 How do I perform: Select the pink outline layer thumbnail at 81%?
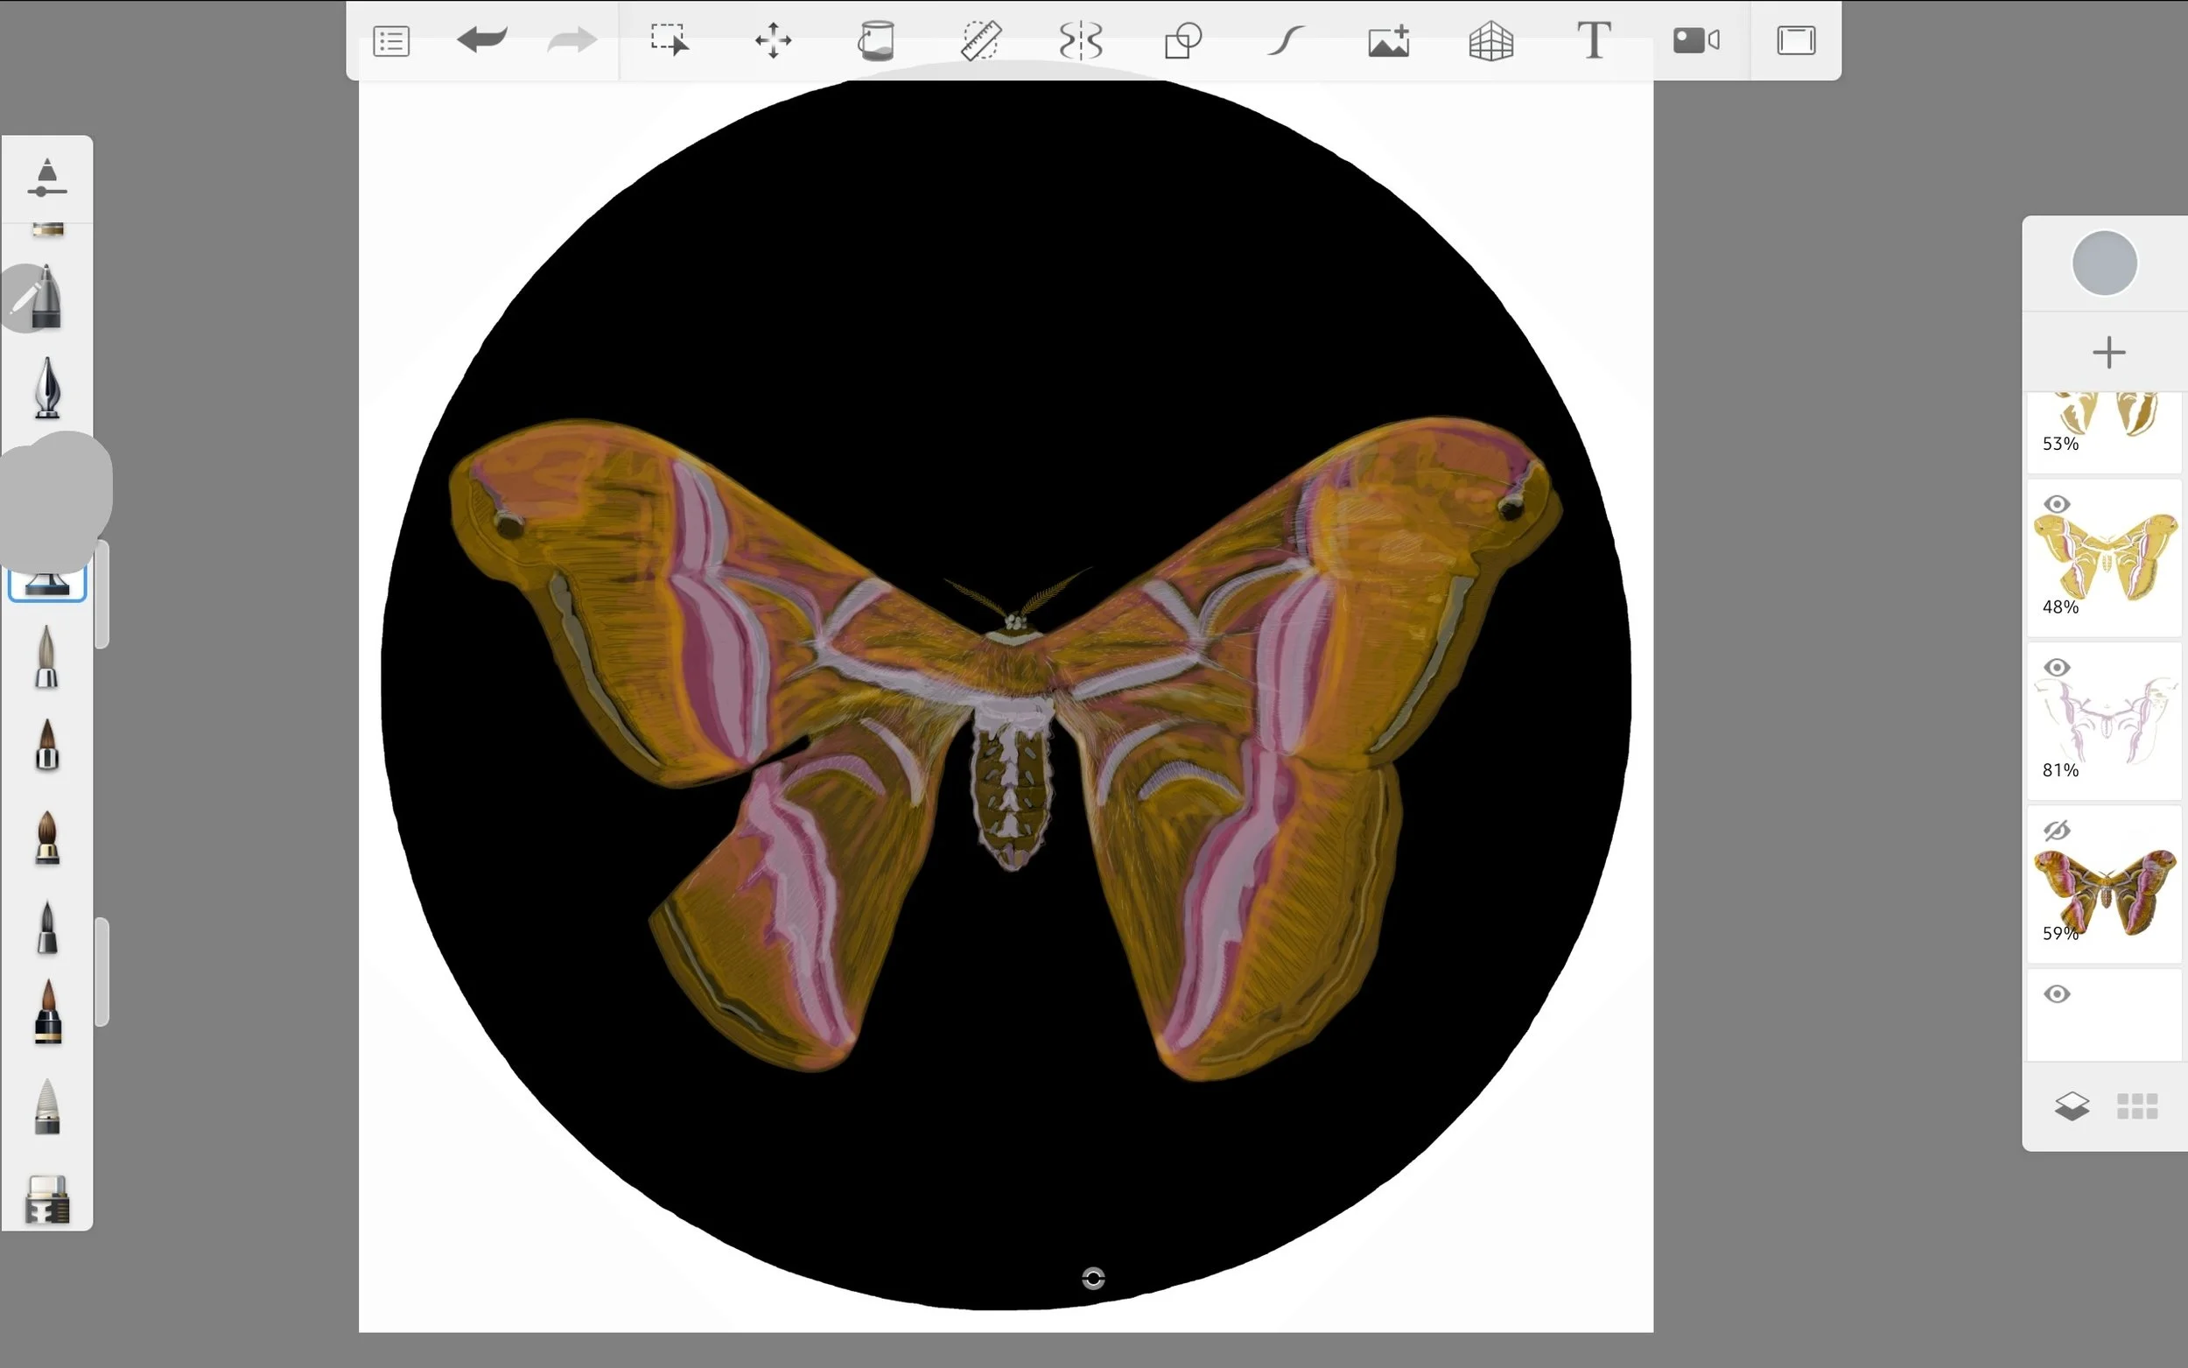[2106, 719]
